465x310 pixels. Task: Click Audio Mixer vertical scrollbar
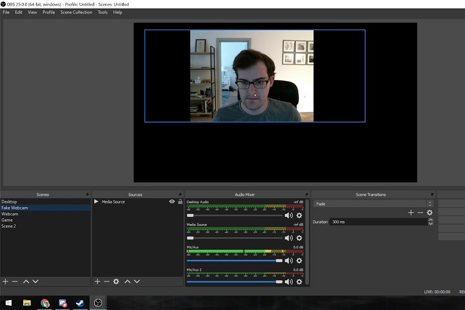(x=307, y=242)
